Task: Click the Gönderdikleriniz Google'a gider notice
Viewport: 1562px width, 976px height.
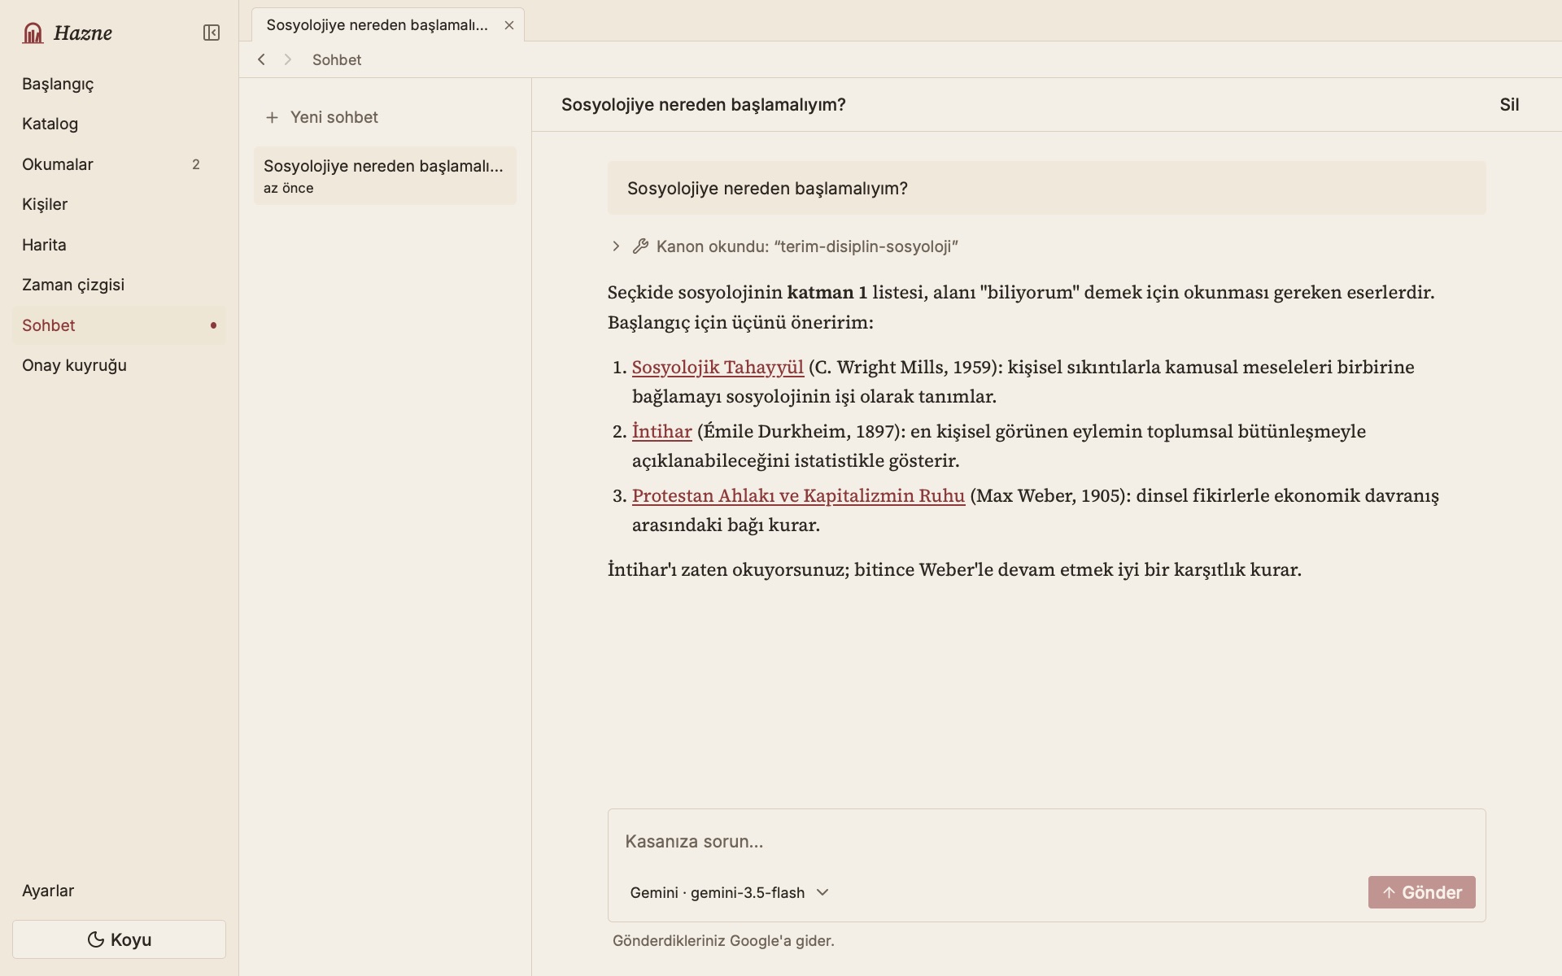Action: [x=723, y=941]
